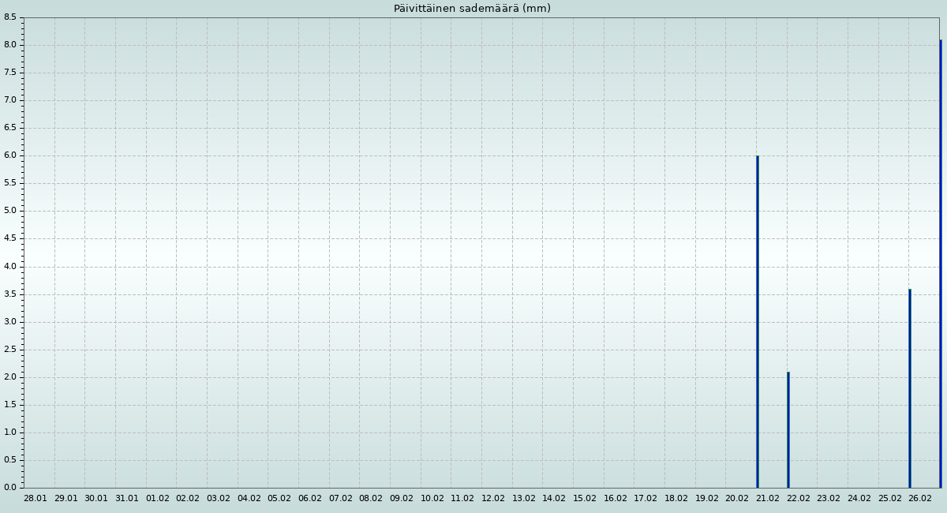Viewport: 947px width, 513px height.
Task: Click the 23.02 date label
Action: coord(829,499)
